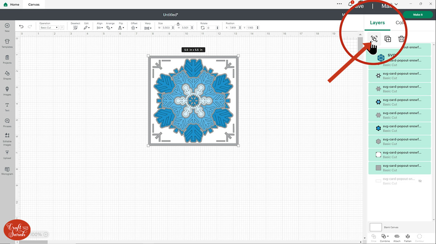Open the Phrases panel
The width and height of the screenshot is (436, 244).
click(7, 123)
